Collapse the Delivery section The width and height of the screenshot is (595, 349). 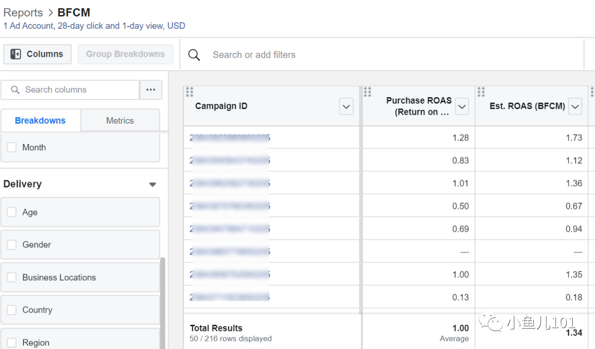(x=152, y=184)
